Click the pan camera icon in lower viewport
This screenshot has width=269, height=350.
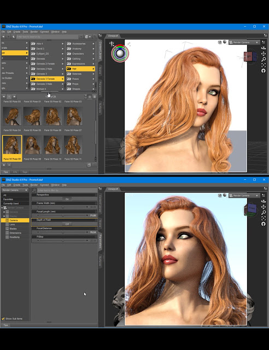tap(264, 207)
